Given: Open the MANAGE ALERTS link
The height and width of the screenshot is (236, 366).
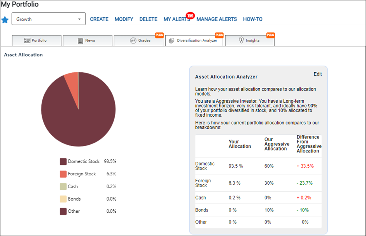Looking at the screenshot, I should click(x=217, y=19).
